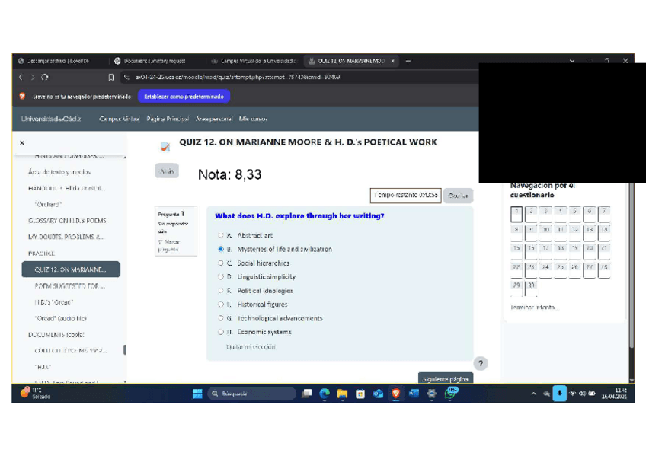Screen dimensions: 646x456
Task: Open File Explorer from taskbar
Action: pyautogui.click(x=342, y=394)
